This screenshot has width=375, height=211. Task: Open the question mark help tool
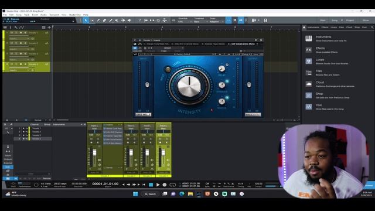coord(139,21)
